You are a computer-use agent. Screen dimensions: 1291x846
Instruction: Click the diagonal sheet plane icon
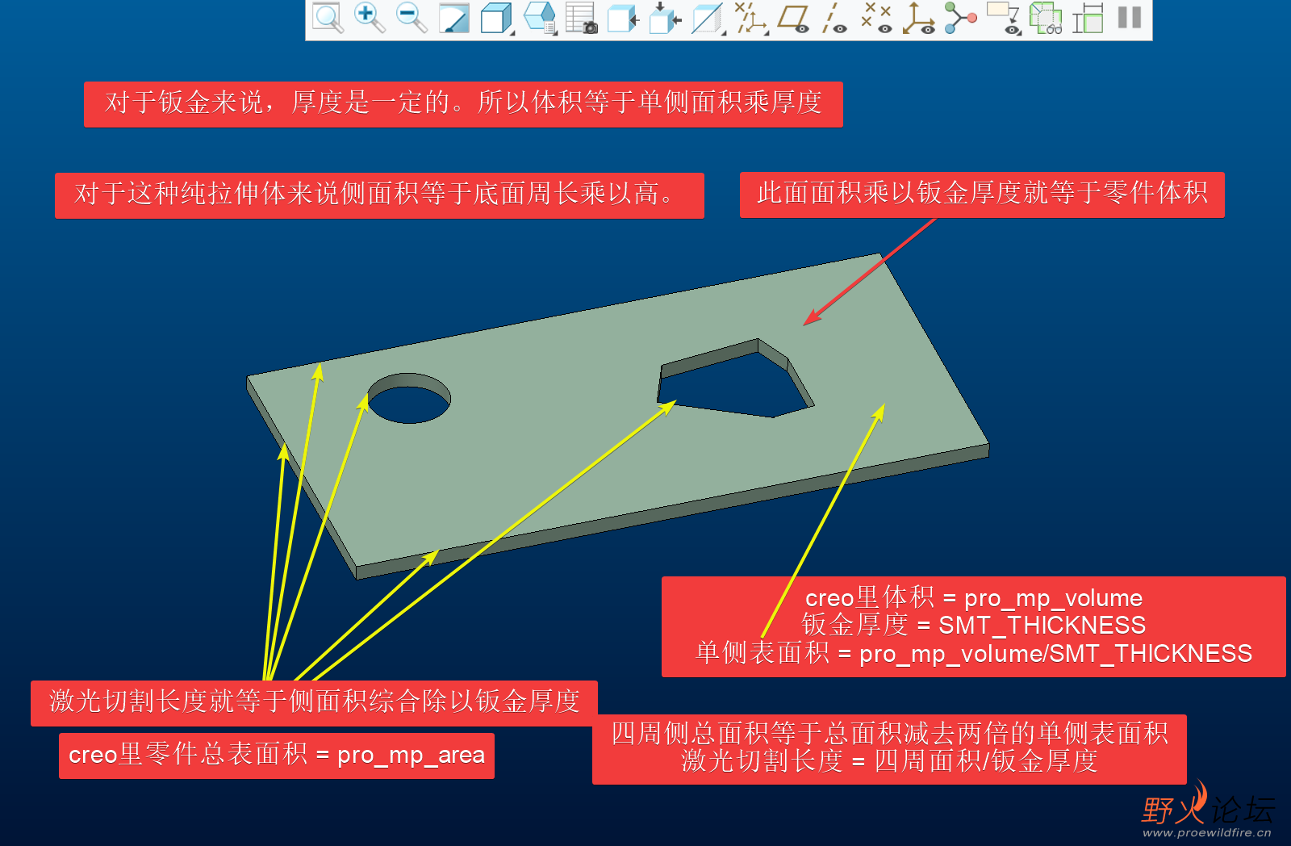click(707, 18)
